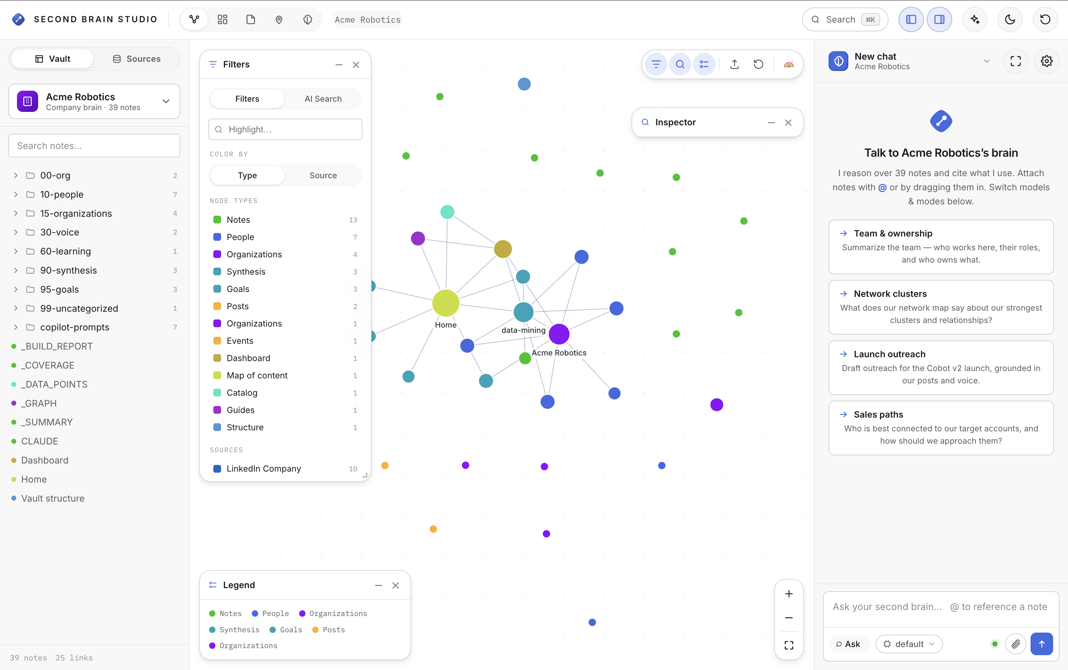Viewport: 1068px width, 670px height.
Task: Click the Notes green color swatch
Action: pos(217,220)
